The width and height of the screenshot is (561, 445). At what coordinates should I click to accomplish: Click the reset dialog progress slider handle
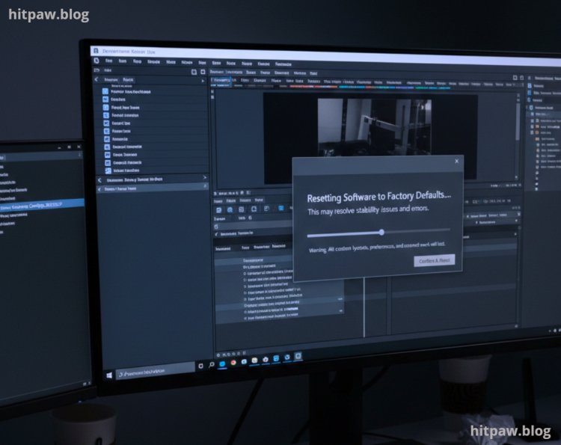(x=381, y=233)
